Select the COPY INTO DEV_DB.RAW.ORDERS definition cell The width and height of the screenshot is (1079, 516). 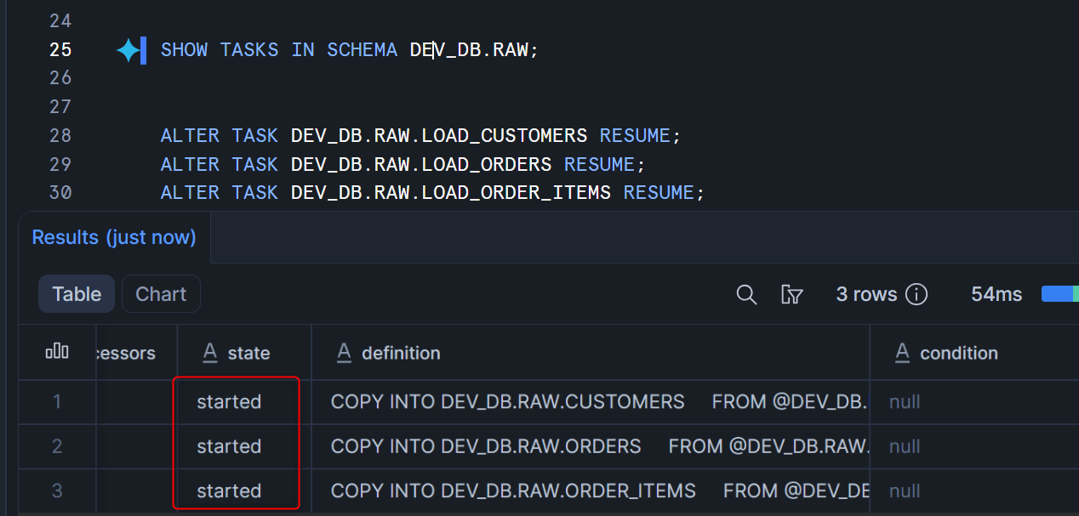pos(486,446)
